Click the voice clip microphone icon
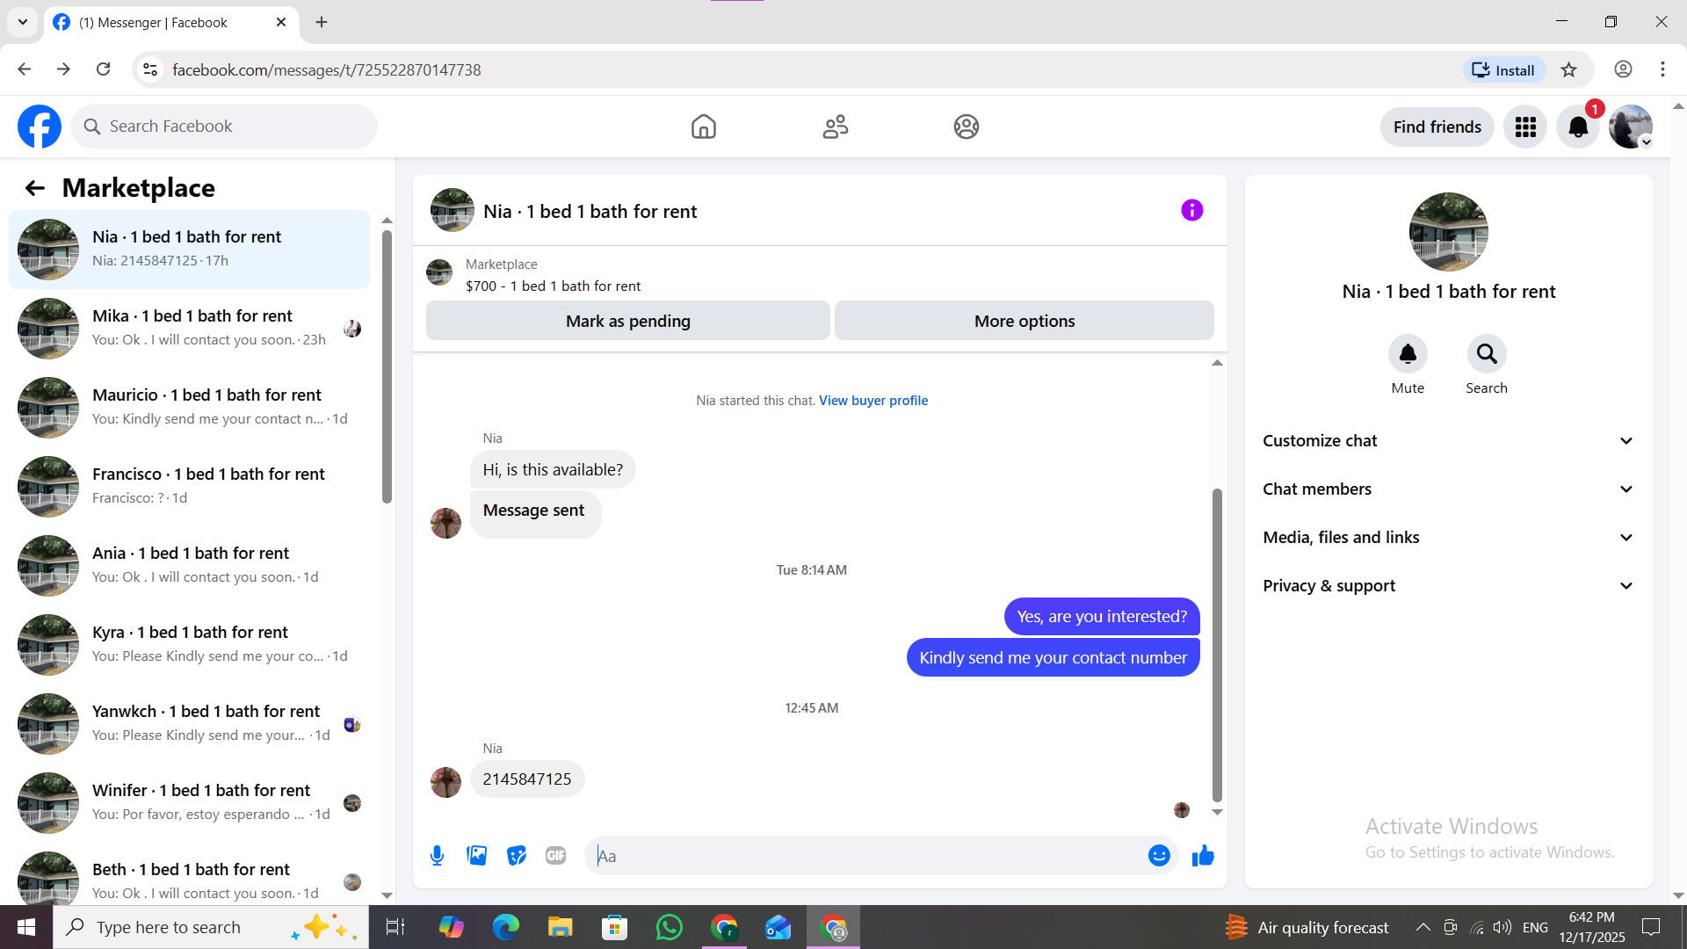 pyautogui.click(x=437, y=855)
